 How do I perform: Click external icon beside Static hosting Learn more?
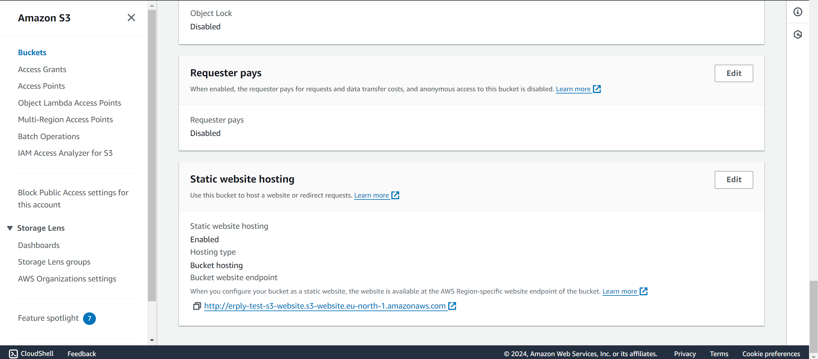[x=395, y=195]
